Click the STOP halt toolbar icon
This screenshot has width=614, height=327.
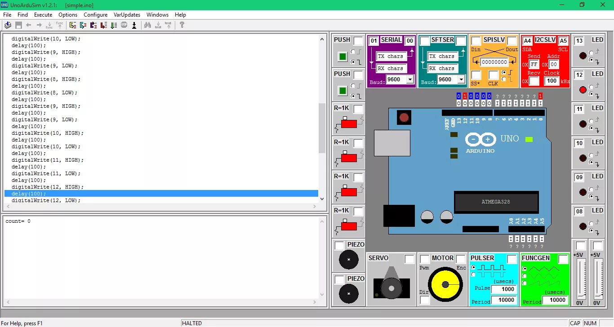coord(124,25)
